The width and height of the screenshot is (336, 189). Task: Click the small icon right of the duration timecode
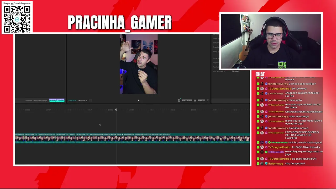91,100
